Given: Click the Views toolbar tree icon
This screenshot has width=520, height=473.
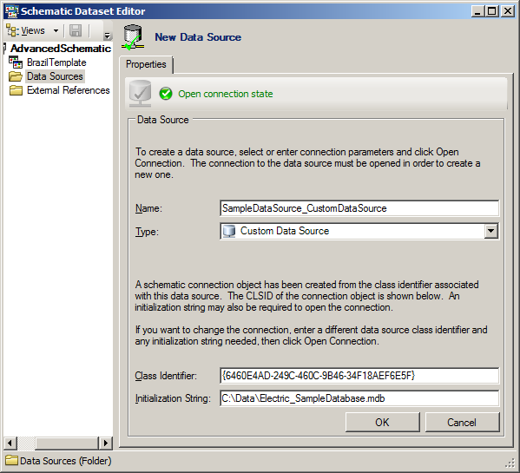Looking at the screenshot, I should 13,30.
